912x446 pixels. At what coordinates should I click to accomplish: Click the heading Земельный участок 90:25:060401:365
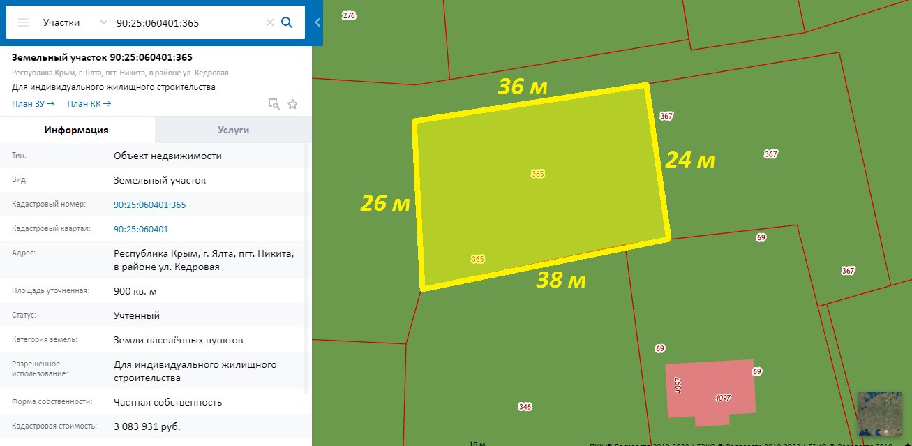pyautogui.click(x=103, y=57)
